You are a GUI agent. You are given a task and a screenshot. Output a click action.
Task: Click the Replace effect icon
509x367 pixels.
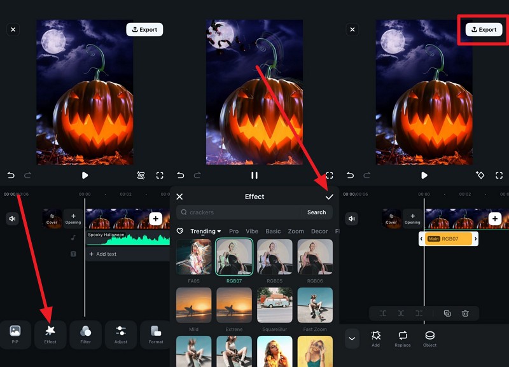[403, 338]
